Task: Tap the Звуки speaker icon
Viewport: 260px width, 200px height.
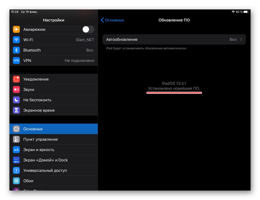Action: [x=16, y=90]
